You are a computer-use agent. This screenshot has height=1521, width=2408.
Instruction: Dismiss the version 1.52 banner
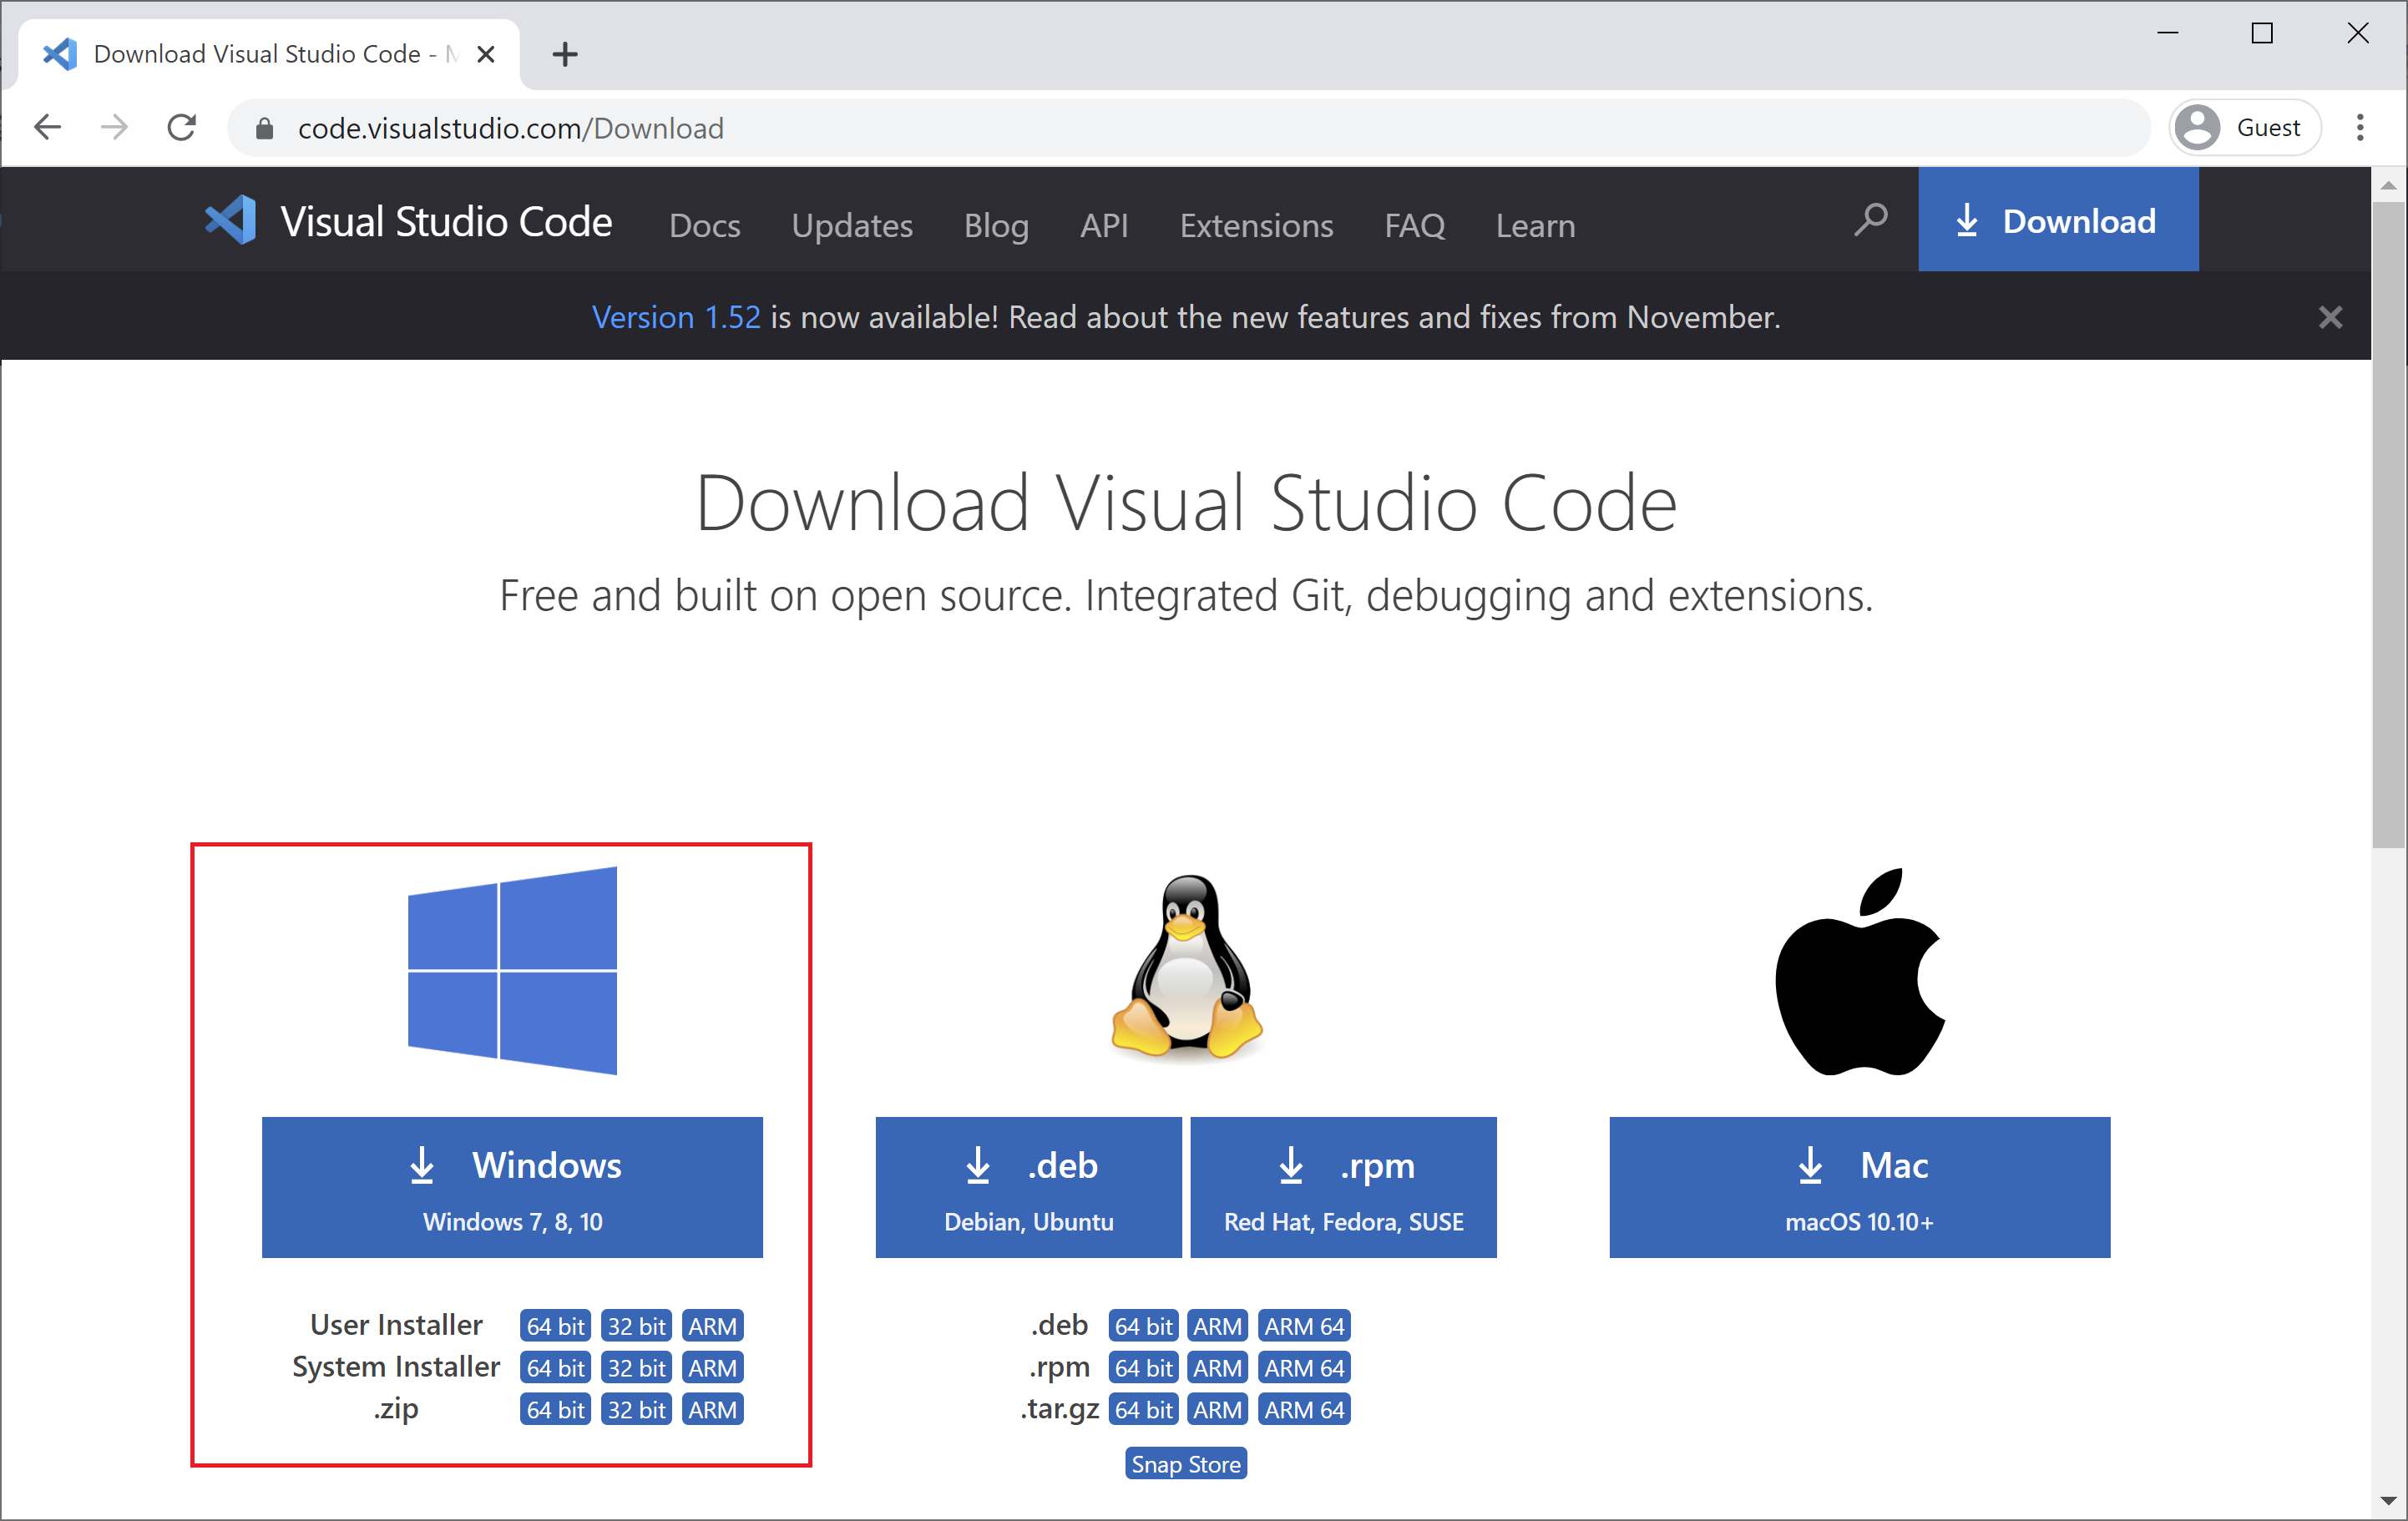[2330, 318]
